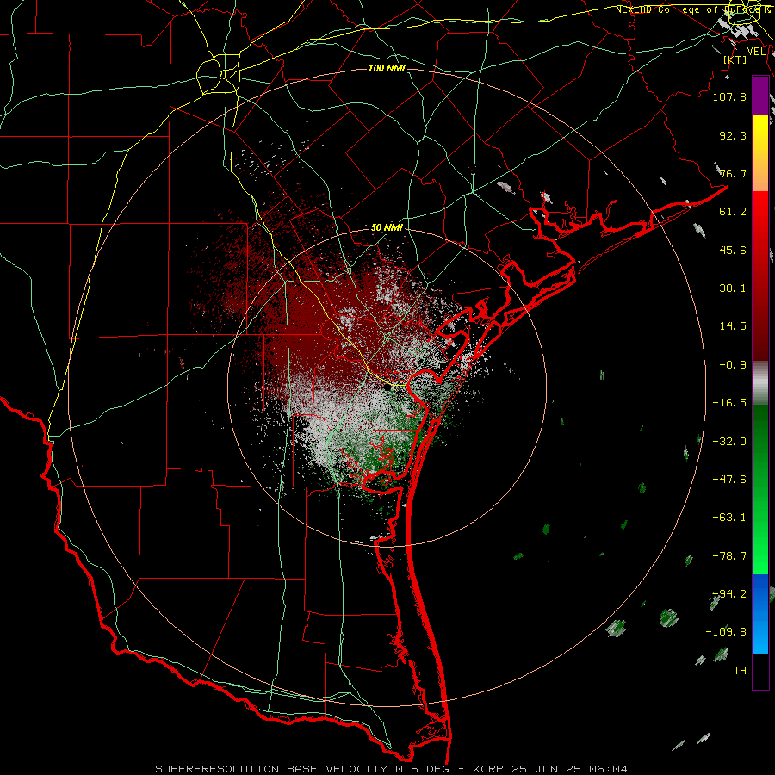Image resolution: width=775 pixels, height=775 pixels.
Task: Pick the gray near-zero segment of the color bar
Action: coord(760,383)
